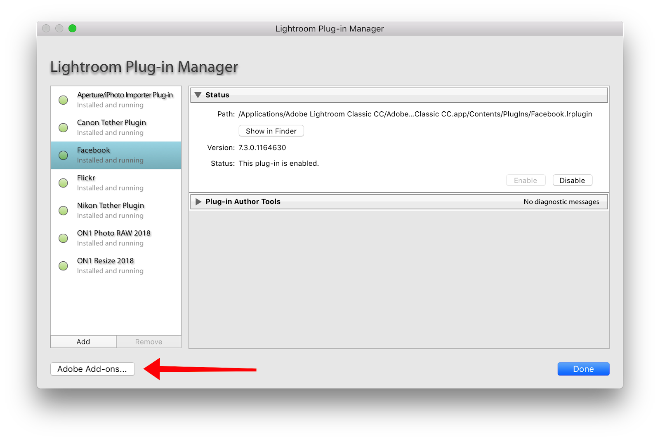Click the Remove plug-in button
Viewport: 660px width, 441px height.
[148, 342]
